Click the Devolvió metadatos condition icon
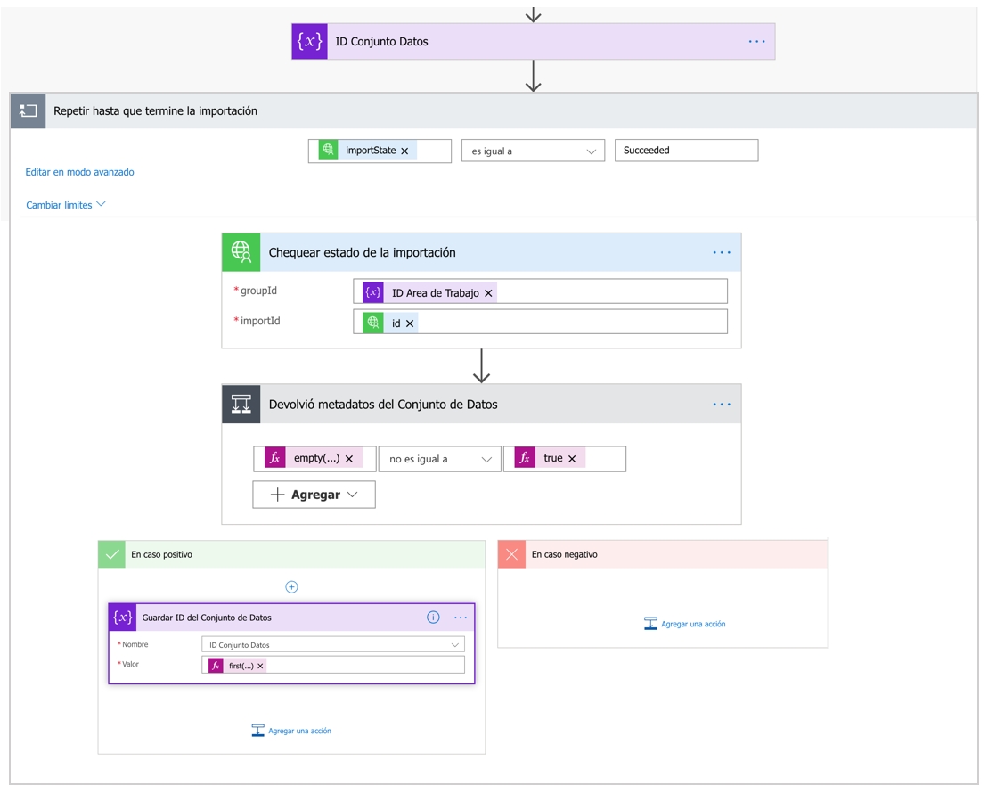This screenshot has height=802, width=988. [241, 405]
